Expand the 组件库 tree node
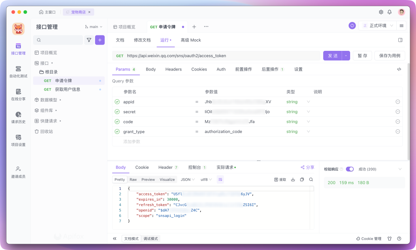This screenshot has width=416, height=250. tap(56, 111)
